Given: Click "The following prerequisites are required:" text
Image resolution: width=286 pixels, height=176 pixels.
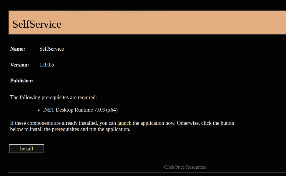Looking at the screenshot, I should (54, 97).
